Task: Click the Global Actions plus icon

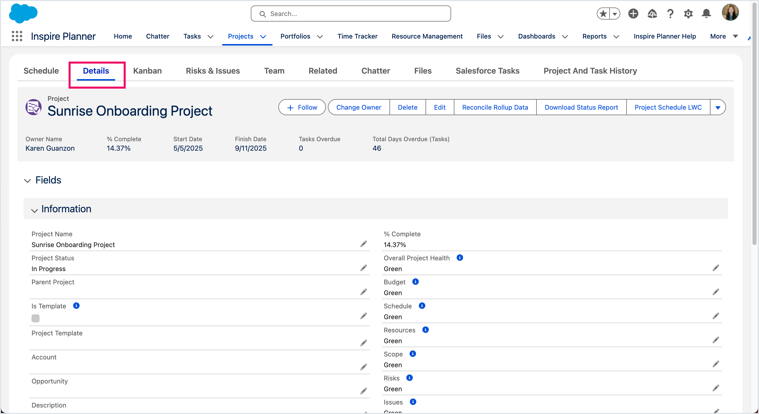Action: (x=633, y=14)
